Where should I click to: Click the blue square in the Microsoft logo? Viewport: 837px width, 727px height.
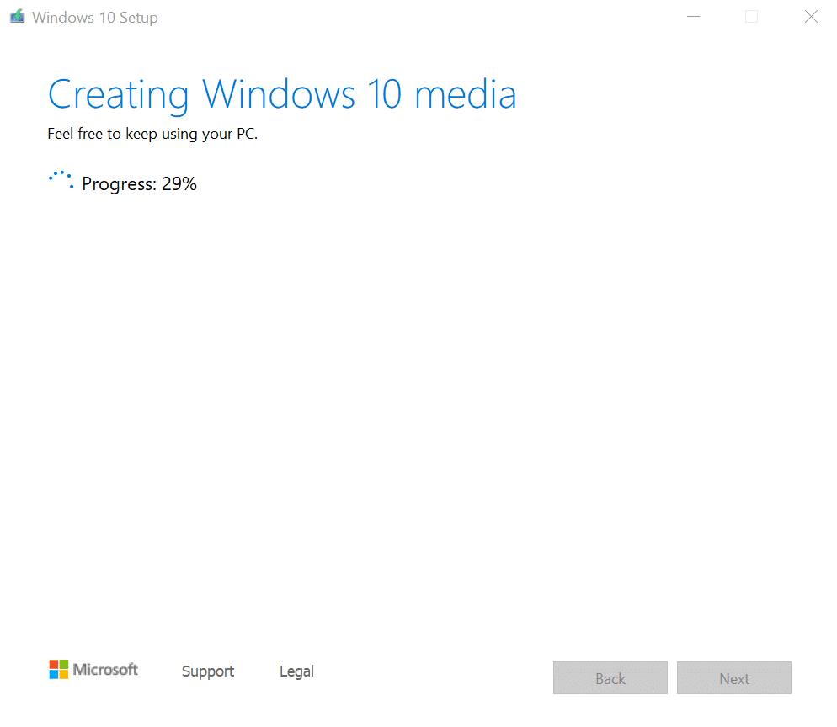click(x=54, y=674)
